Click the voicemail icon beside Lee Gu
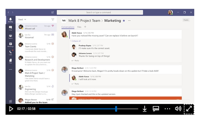 point(53,35)
